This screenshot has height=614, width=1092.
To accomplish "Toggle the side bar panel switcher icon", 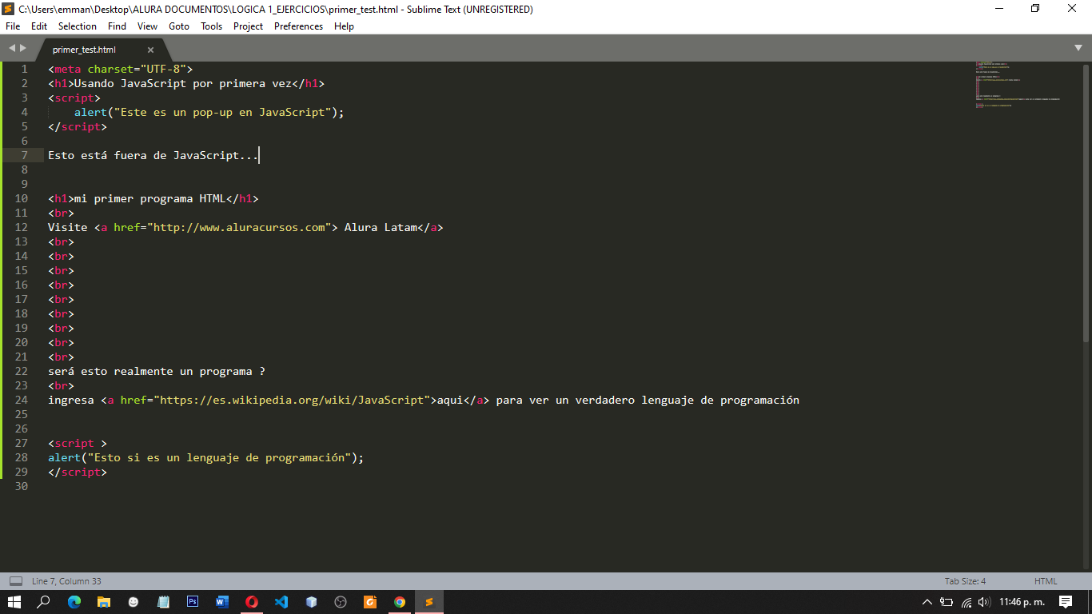I will coord(16,581).
